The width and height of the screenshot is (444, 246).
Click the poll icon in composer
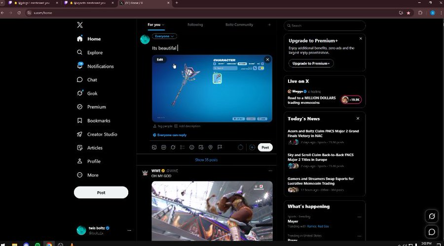pyautogui.click(x=183, y=147)
